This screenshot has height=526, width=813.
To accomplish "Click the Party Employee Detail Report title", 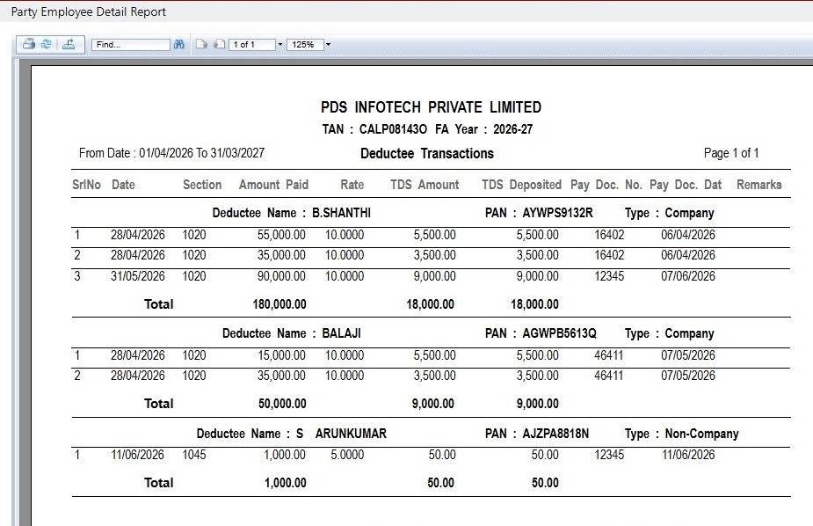I will coord(89,11).
